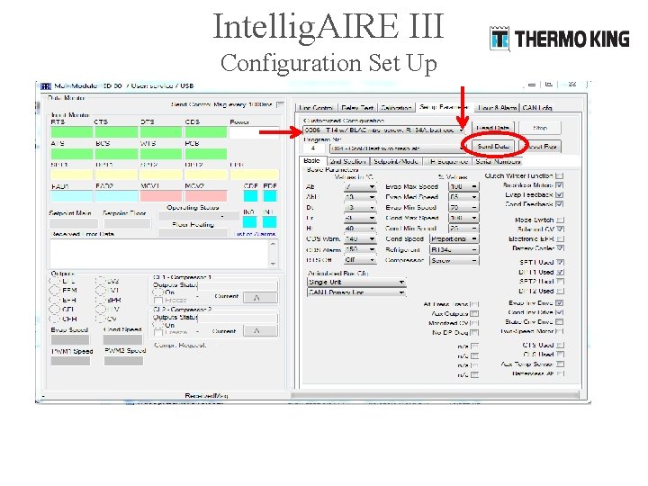Toggle the Evap Feedback checkbox
The width and height of the screenshot is (648, 486).
(x=560, y=194)
